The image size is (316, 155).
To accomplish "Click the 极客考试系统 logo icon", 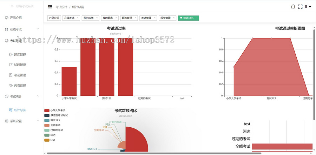I will point(12,6).
